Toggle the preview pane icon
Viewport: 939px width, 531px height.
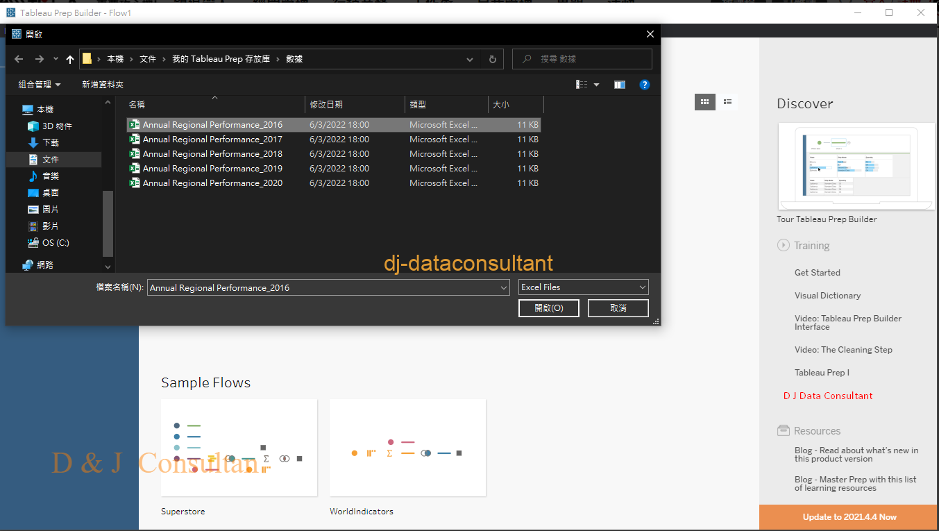(620, 85)
